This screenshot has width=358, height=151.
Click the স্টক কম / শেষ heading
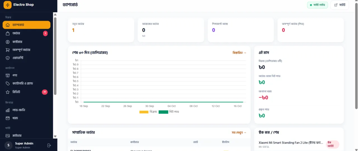269,132
